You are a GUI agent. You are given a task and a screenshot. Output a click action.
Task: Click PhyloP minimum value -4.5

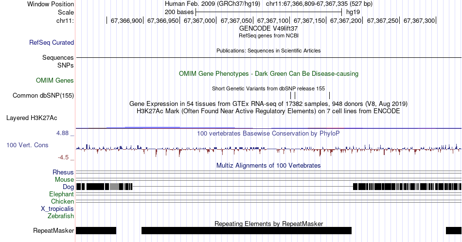[x=63, y=157]
